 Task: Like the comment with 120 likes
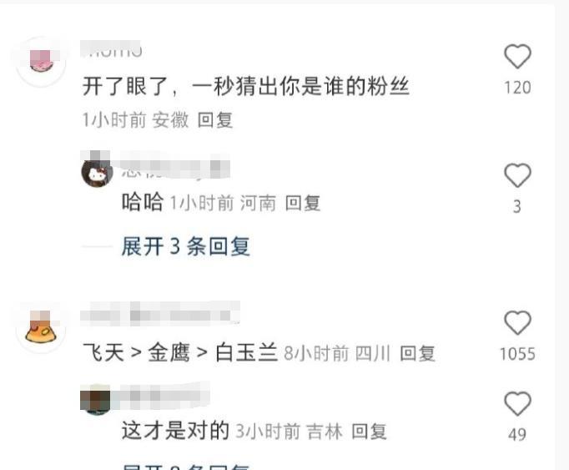tap(517, 56)
